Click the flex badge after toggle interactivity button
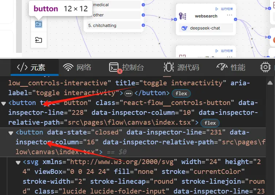Viewport: 275px width, 195px height. point(181,93)
